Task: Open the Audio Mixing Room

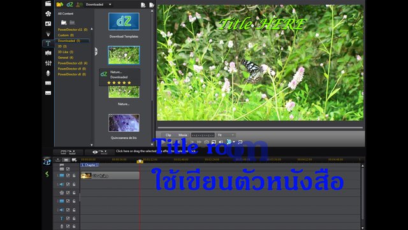Action: click(x=48, y=63)
